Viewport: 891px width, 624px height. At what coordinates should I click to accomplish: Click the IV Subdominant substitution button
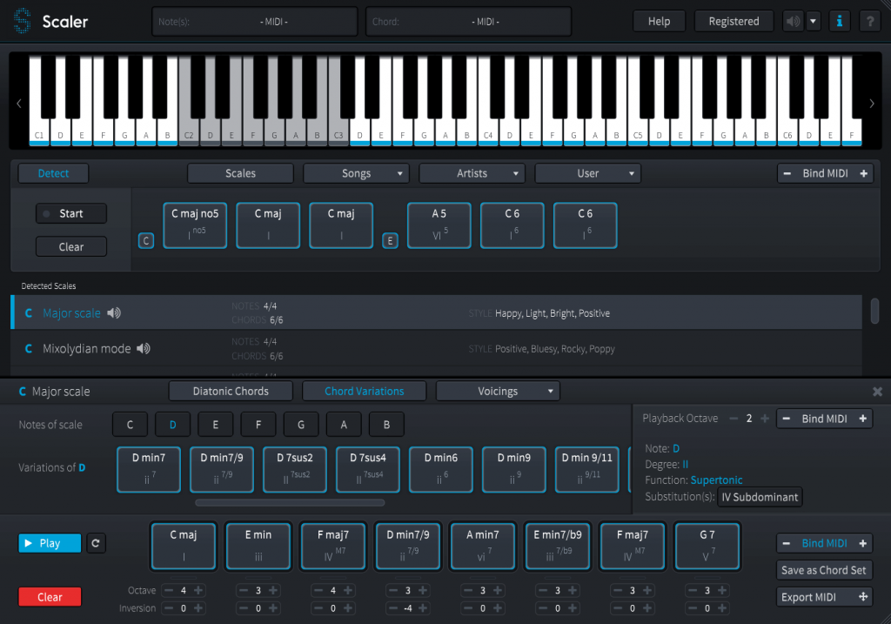click(760, 497)
